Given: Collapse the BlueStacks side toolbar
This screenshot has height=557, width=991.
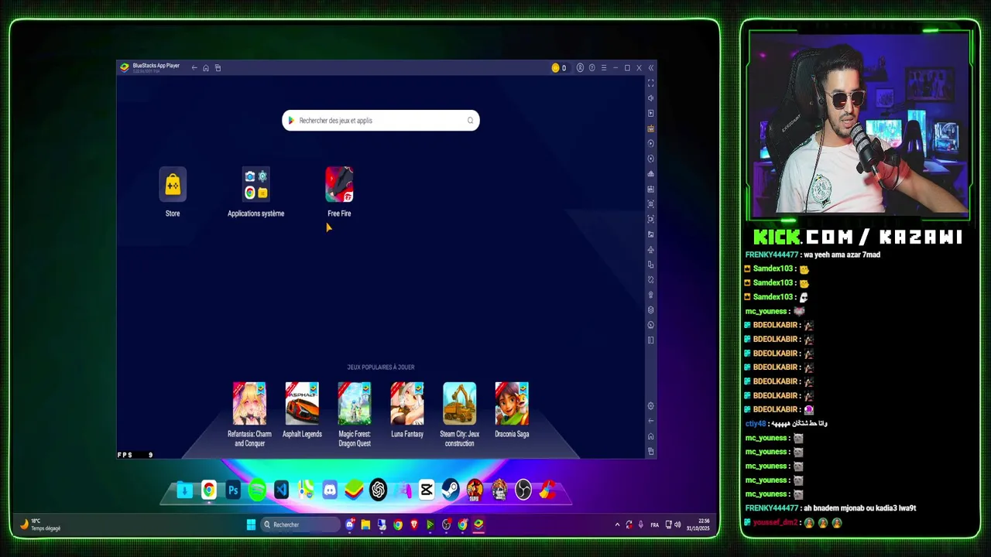Looking at the screenshot, I should pos(650,68).
